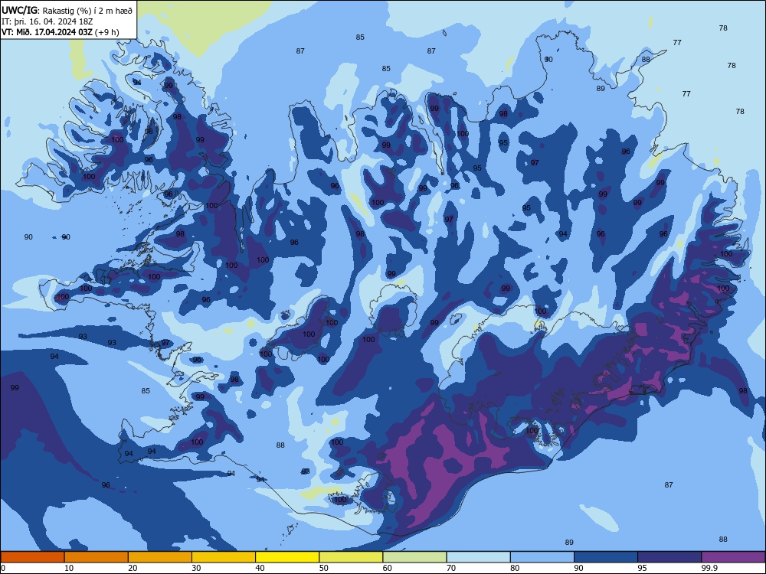Pick the indigo 95–99.9 legend swatch
Screen dimensions: 766x574
(669, 557)
